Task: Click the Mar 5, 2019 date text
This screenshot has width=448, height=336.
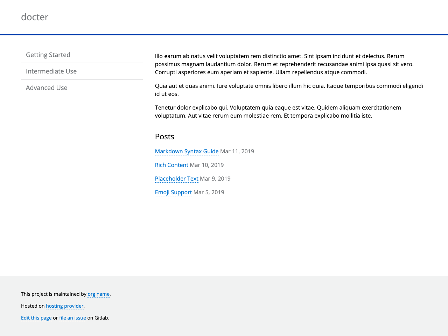Action: 209,192
